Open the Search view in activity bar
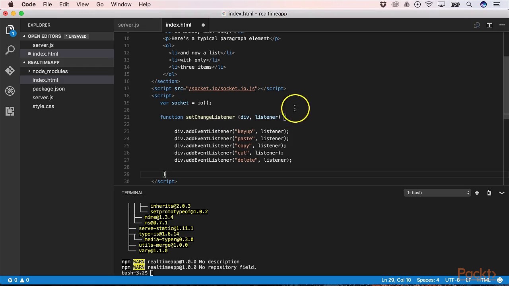Viewport: 509px width, 286px height. [10, 50]
